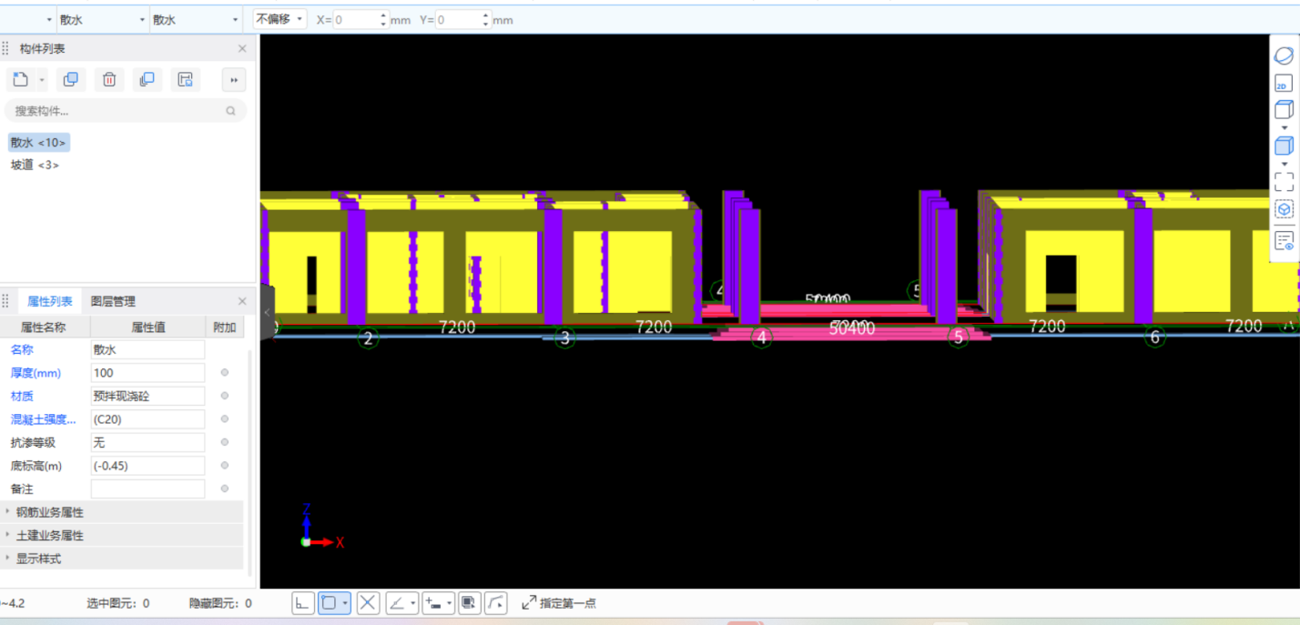
Task: Toggle the 附加 marker for 备注
Action: pos(225,489)
